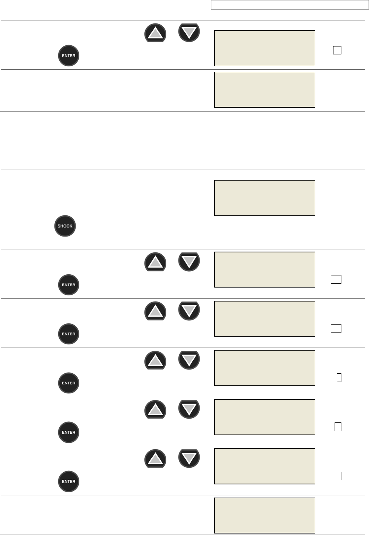Viewport: 369px width, 535px height.
Task: Click up arrow in row below SHOCK
Action: click(155, 262)
